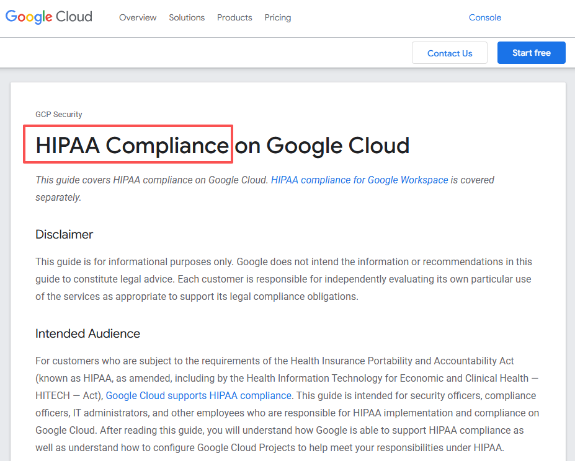
Task: Select Solutions in the top navigation
Action: (x=187, y=17)
